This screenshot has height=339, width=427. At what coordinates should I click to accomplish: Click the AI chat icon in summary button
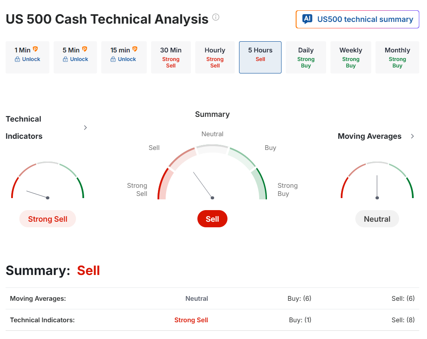click(307, 19)
